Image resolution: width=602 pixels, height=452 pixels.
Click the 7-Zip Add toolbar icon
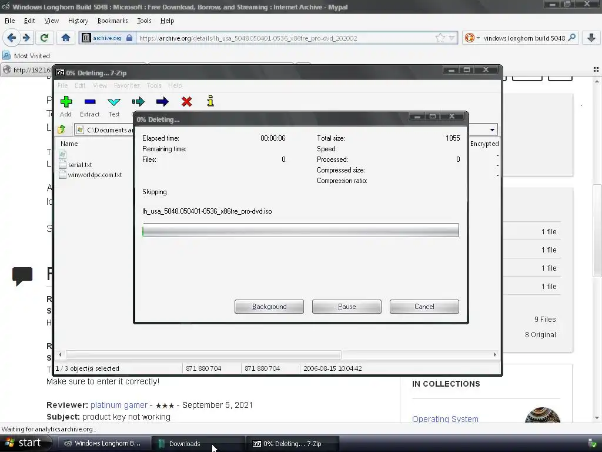tap(66, 101)
